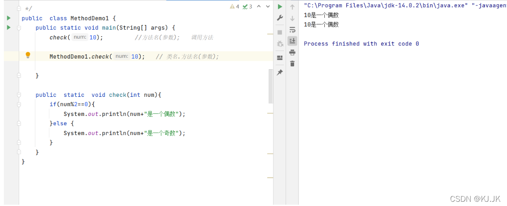Click fold marker at else's closing brace

click(19, 142)
